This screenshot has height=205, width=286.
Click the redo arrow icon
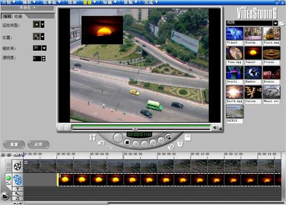[109, 147]
